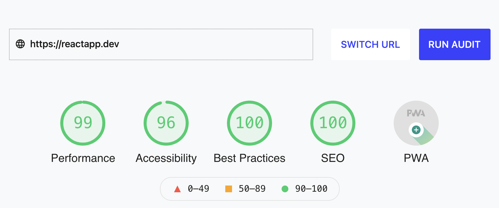
Task: Click SWITCH URL
Action: (370, 44)
